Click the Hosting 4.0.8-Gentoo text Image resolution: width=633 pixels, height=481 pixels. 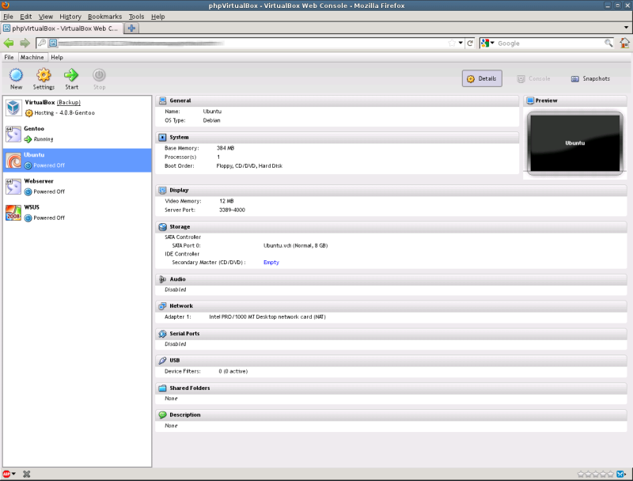point(65,113)
